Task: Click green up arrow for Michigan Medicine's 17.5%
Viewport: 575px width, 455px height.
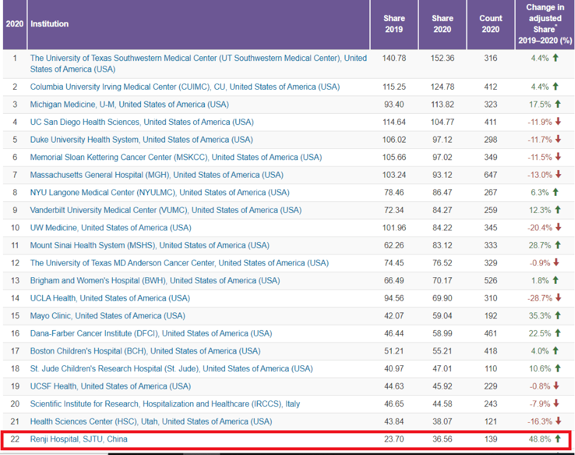Action: click(x=558, y=104)
